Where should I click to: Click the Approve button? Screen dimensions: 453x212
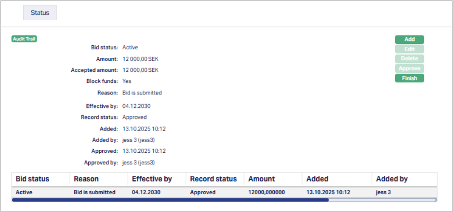(409, 68)
